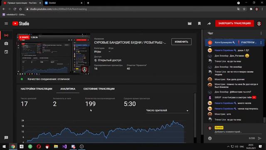Click the taskbar clock and date
266x150 pixels.
coord(251,146)
